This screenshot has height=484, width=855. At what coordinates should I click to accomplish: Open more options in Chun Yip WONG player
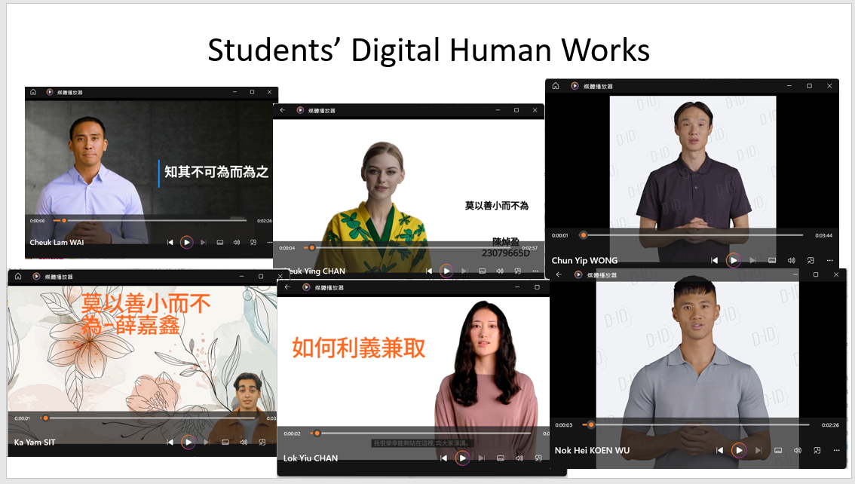click(829, 260)
